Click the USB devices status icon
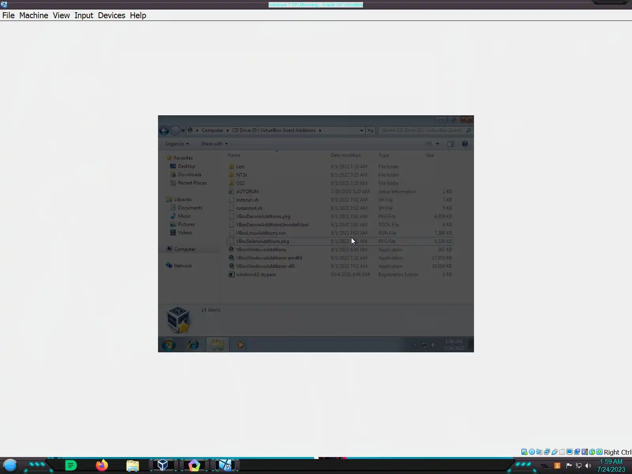 click(x=554, y=452)
